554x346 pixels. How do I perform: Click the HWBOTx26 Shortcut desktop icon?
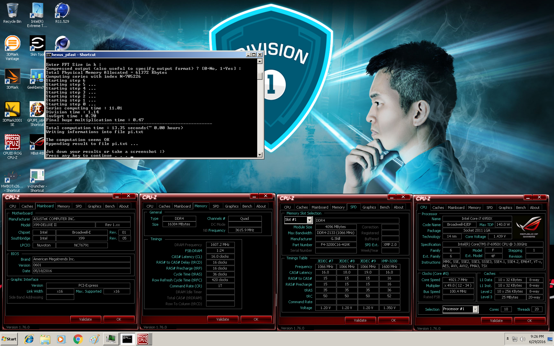coord(12,181)
